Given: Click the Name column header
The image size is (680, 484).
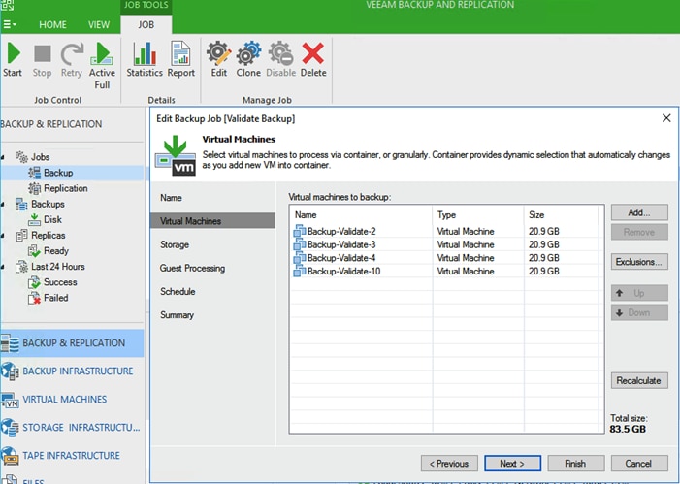Looking at the screenshot, I should click(x=361, y=215).
